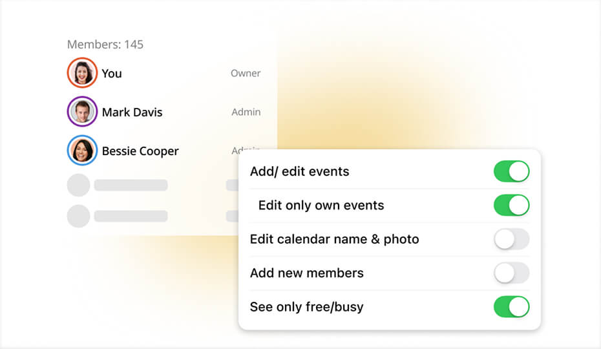Click the "You" member name
Image resolution: width=601 pixels, height=349 pixels.
112,74
